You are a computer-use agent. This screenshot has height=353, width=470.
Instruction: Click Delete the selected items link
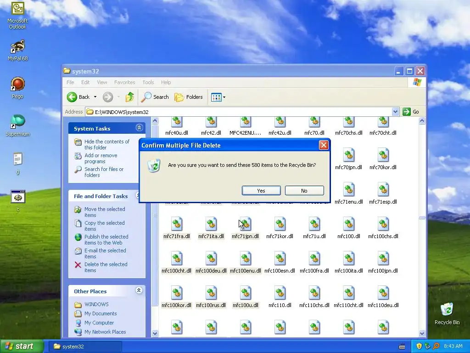point(106,267)
